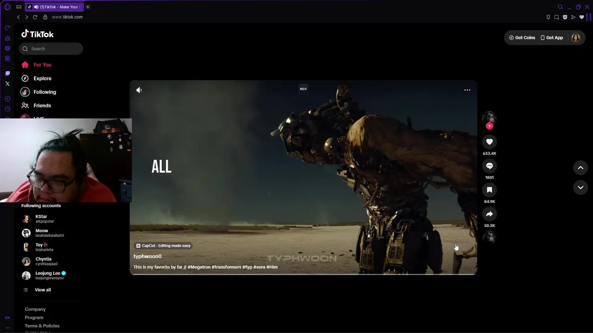
Task: Open the Opera main menu icon
Action: coord(7,7)
